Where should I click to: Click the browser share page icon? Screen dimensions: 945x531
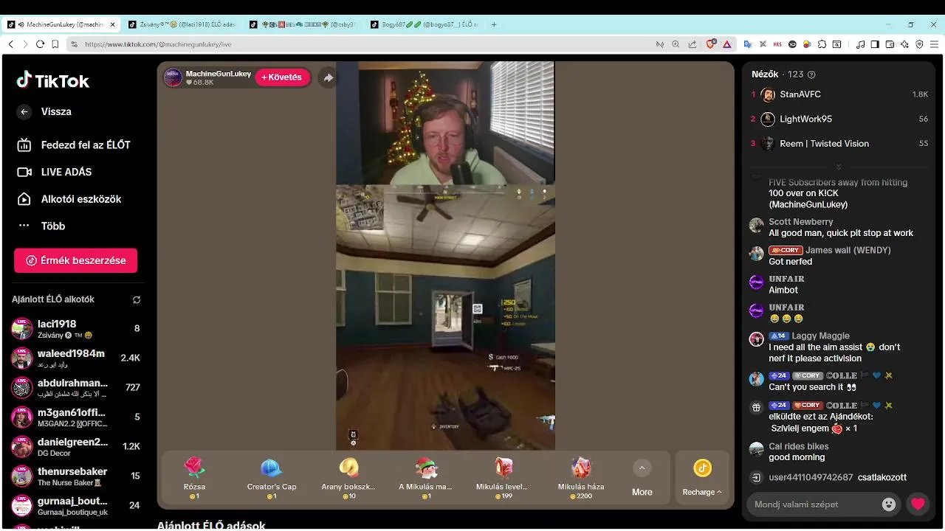point(692,44)
